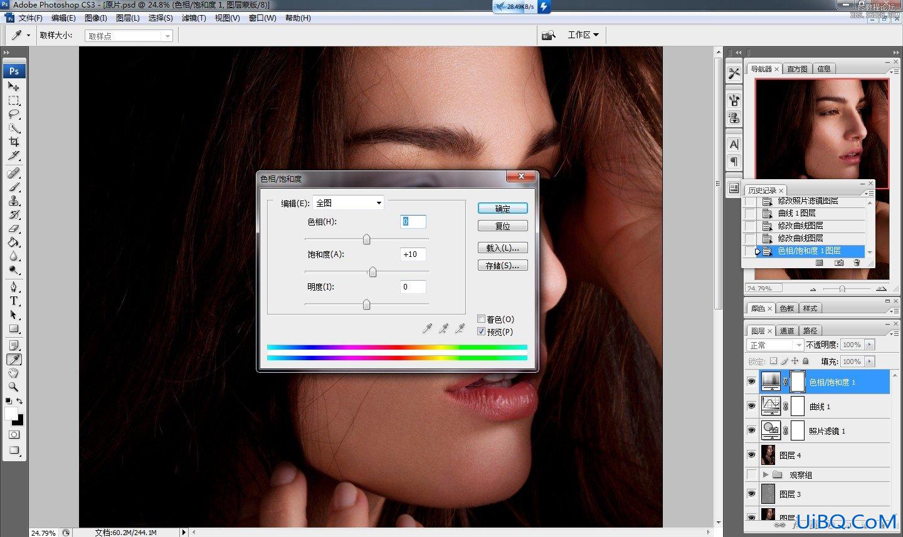903x537 pixels.
Task: Uncheck the 预览(P) preview checkbox
Action: tap(481, 331)
